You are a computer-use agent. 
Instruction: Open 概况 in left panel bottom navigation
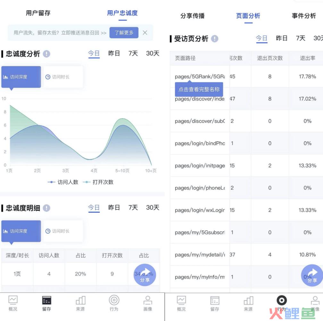point(13,303)
